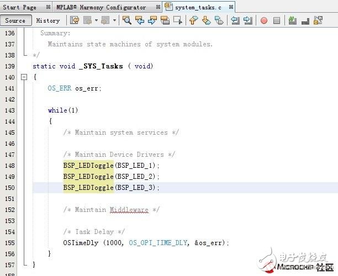Screen dimensions: 338x276
Task: Collapse the _SYS_Tasks function code fold
Action: pyautogui.click(x=24, y=77)
